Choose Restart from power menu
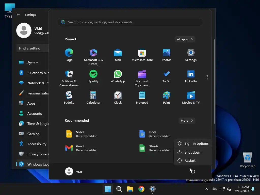 pos(193,160)
